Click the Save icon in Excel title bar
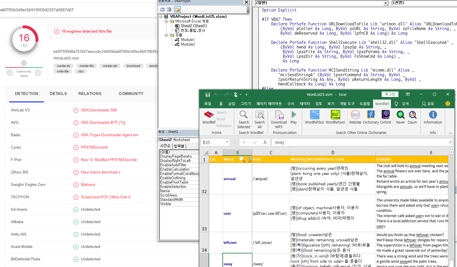The height and width of the screenshot is (267, 457). (207, 94)
